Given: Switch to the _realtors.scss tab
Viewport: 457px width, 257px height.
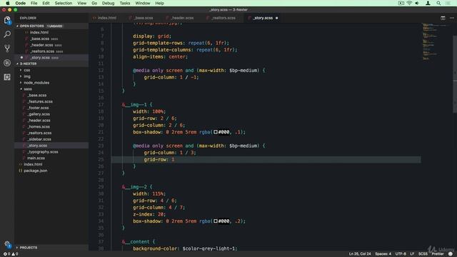Looking at the screenshot, I should click(224, 18).
